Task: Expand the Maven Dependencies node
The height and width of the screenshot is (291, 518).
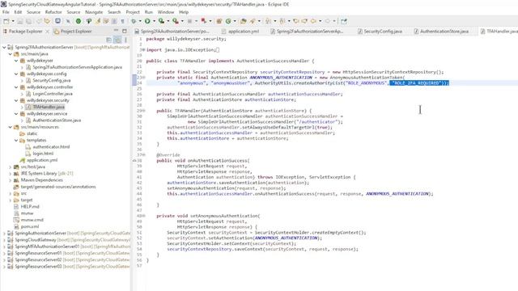Action: (x=11, y=179)
